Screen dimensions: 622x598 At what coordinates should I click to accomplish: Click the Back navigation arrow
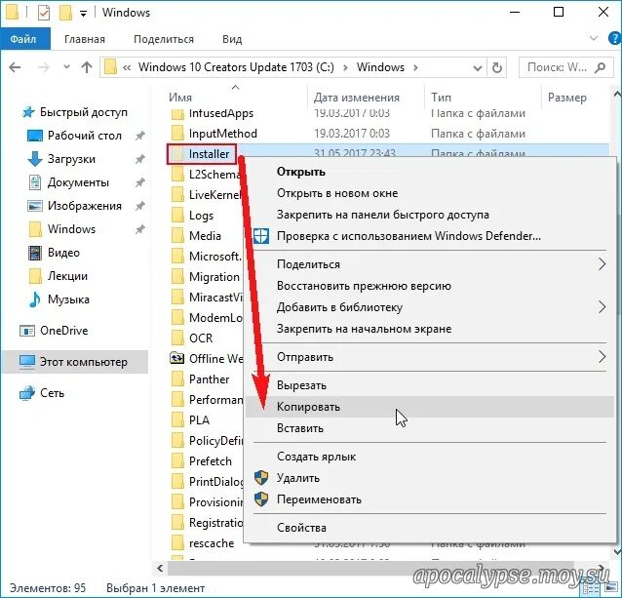pos(15,67)
